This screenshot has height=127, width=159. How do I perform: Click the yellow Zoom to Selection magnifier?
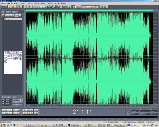click(24, 113)
